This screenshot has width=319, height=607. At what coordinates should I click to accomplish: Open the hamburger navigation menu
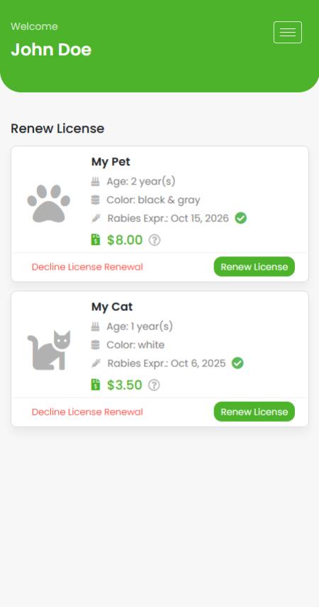pos(287,32)
